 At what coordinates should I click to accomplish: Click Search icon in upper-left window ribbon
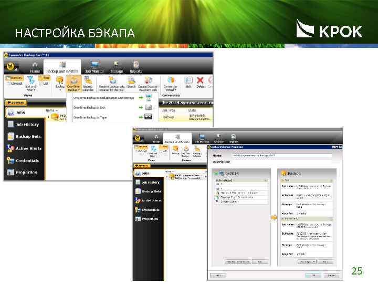(131, 82)
